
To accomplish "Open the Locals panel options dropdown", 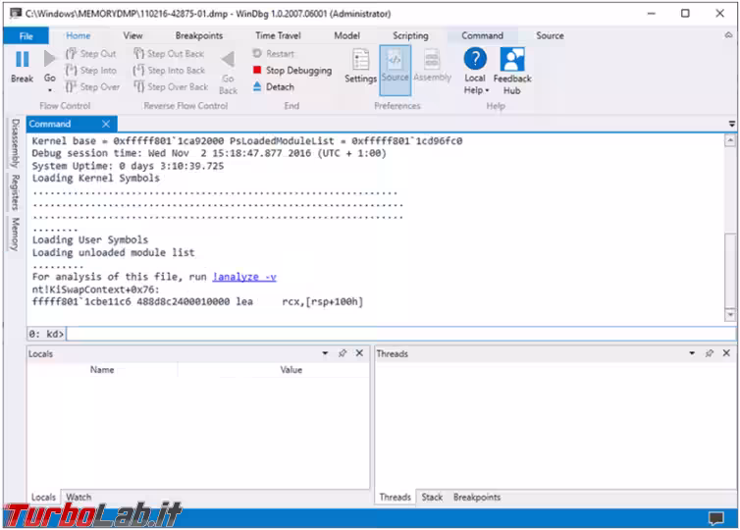I will click(x=325, y=353).
